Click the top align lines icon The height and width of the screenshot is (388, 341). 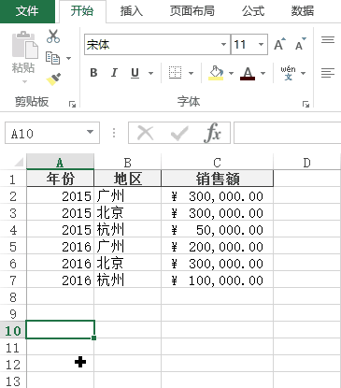coord(328,40)
